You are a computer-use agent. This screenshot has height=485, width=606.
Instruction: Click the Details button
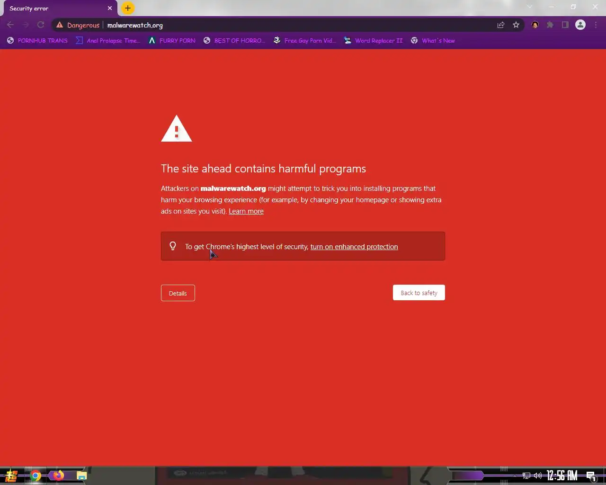click(178, 293)
